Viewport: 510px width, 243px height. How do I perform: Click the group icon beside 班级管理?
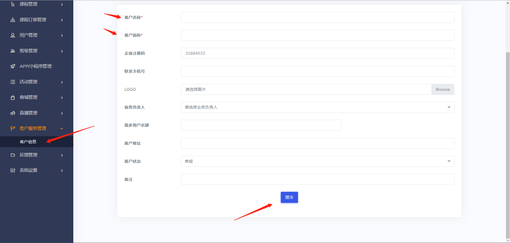coord(13,51)
